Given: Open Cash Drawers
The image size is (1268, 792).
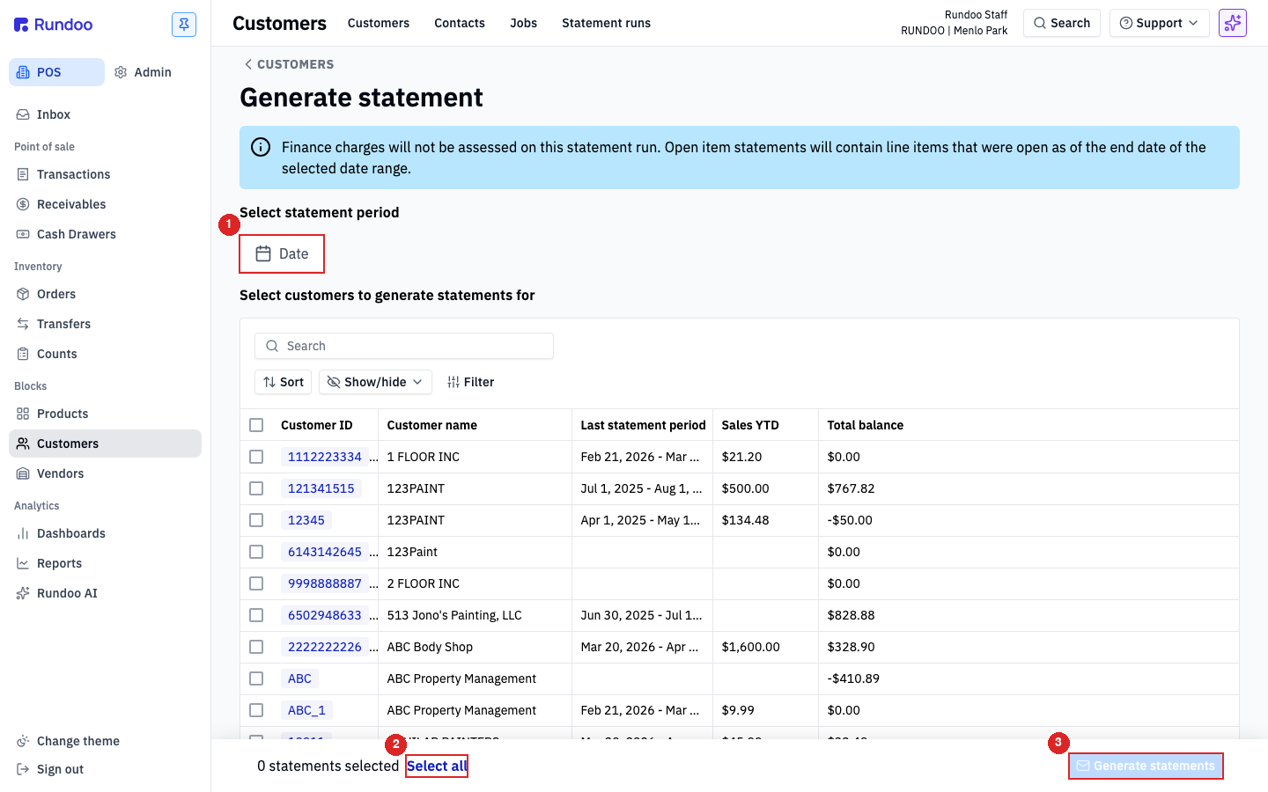Looking at the screenshot, I should (105, 234).
